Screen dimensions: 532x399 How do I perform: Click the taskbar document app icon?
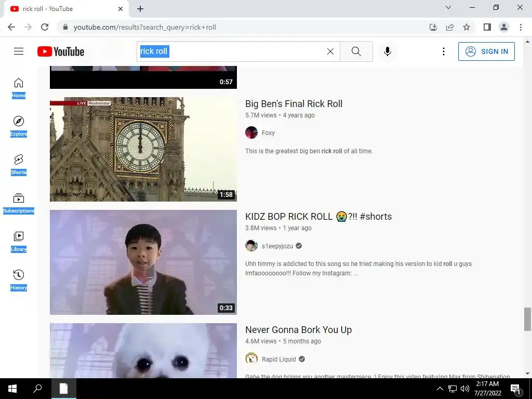coord(64,389)
